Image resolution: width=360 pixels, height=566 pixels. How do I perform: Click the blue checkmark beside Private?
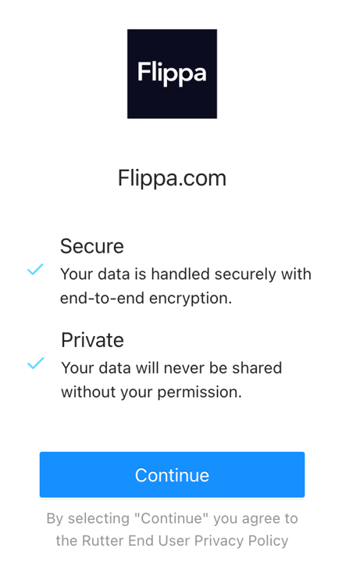coord(36,364)
